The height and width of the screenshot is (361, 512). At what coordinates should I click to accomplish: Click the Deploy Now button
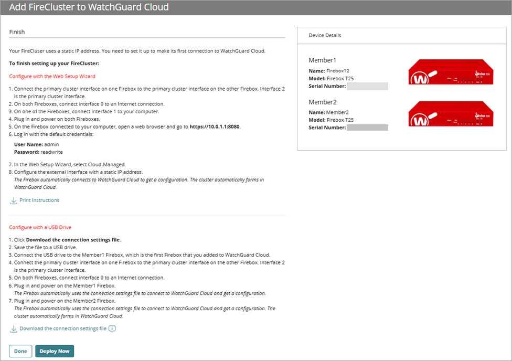pyautogui.click(x=55, y=351)
